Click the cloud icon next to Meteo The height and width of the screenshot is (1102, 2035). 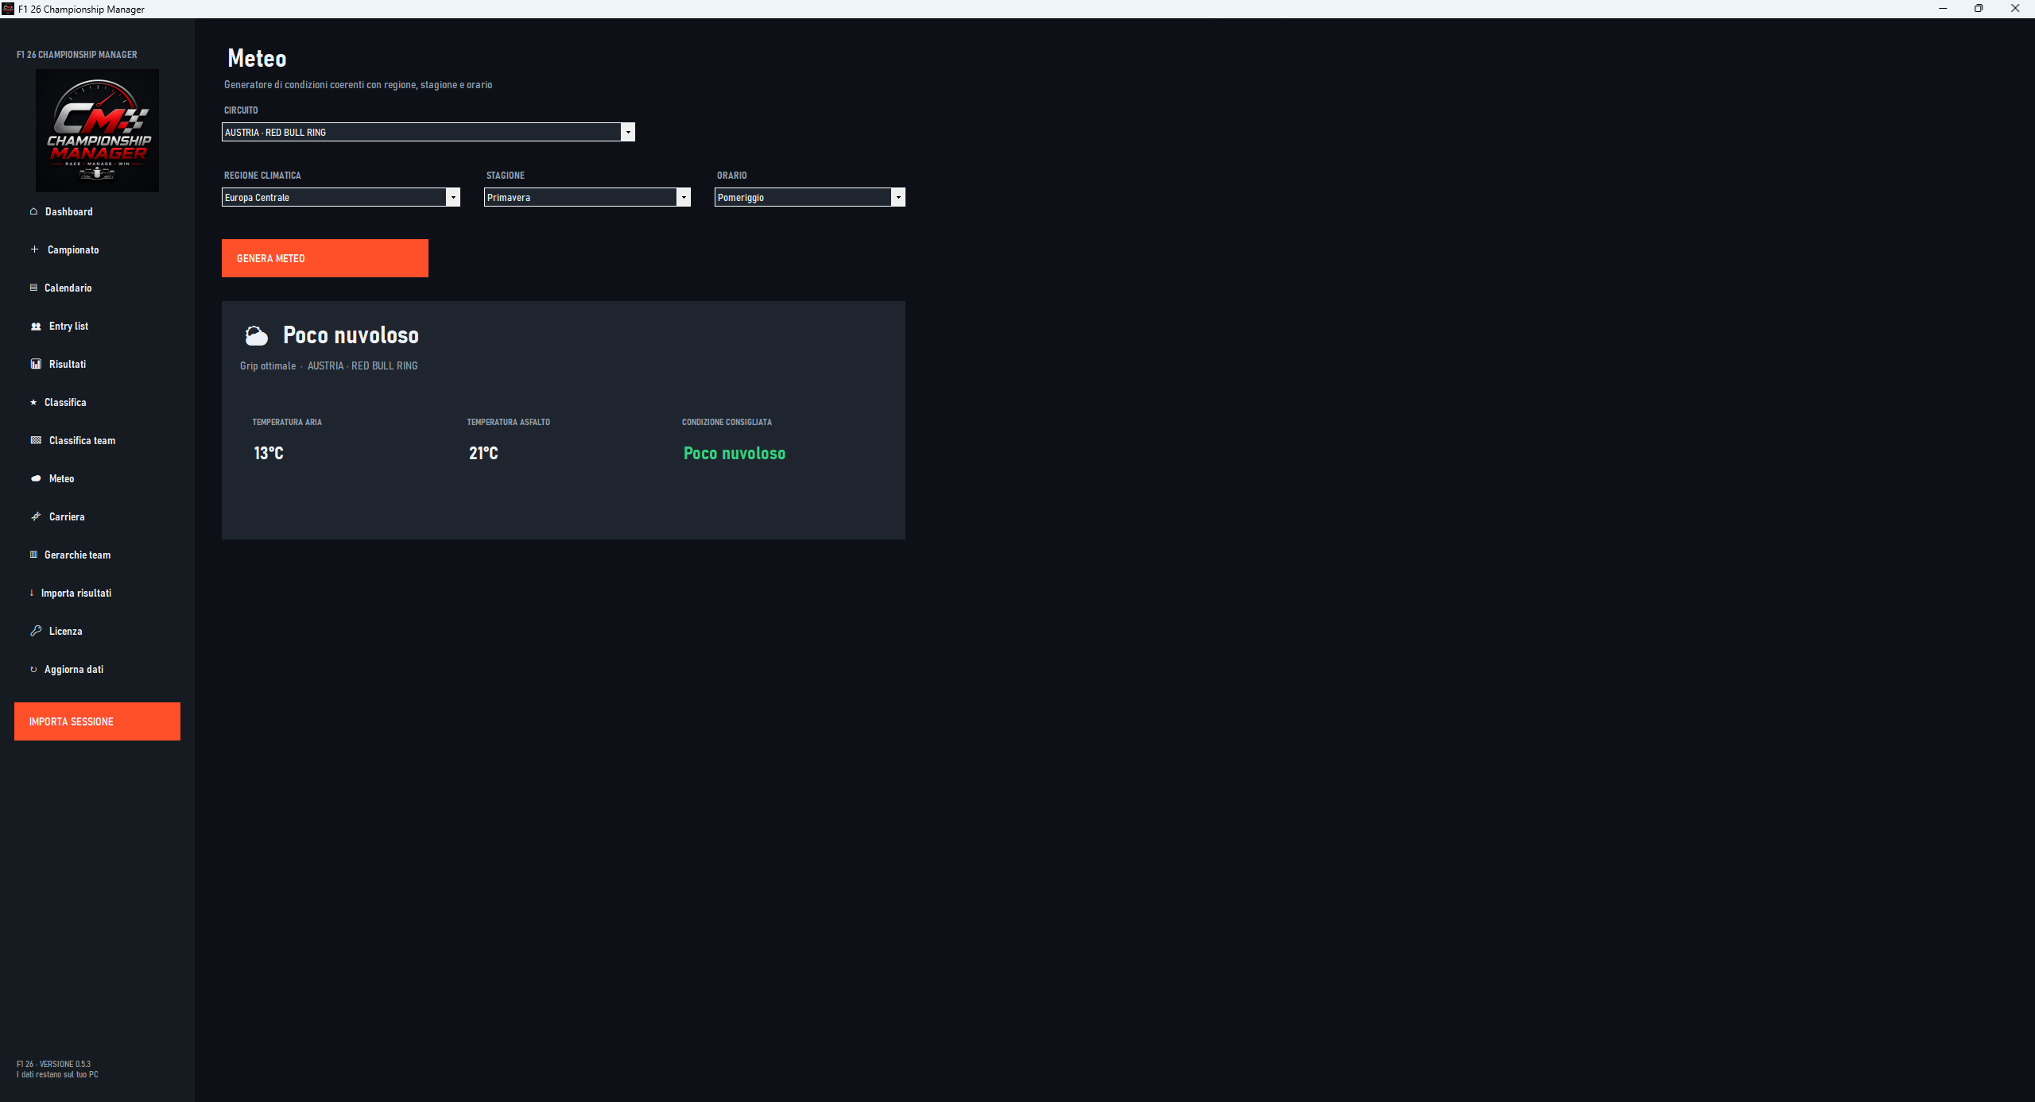coord(36,478)
